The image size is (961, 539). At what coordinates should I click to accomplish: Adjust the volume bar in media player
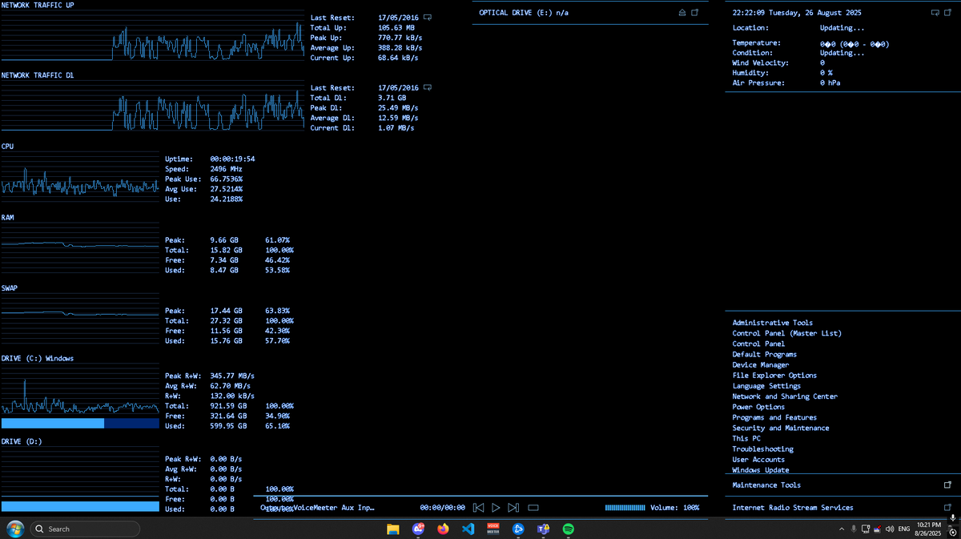[625, 508]
